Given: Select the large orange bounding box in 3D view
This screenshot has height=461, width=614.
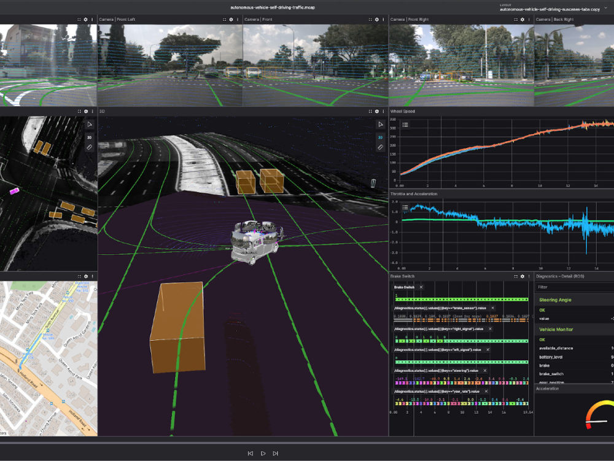Looking at the screenshot, I should point(178,327).
